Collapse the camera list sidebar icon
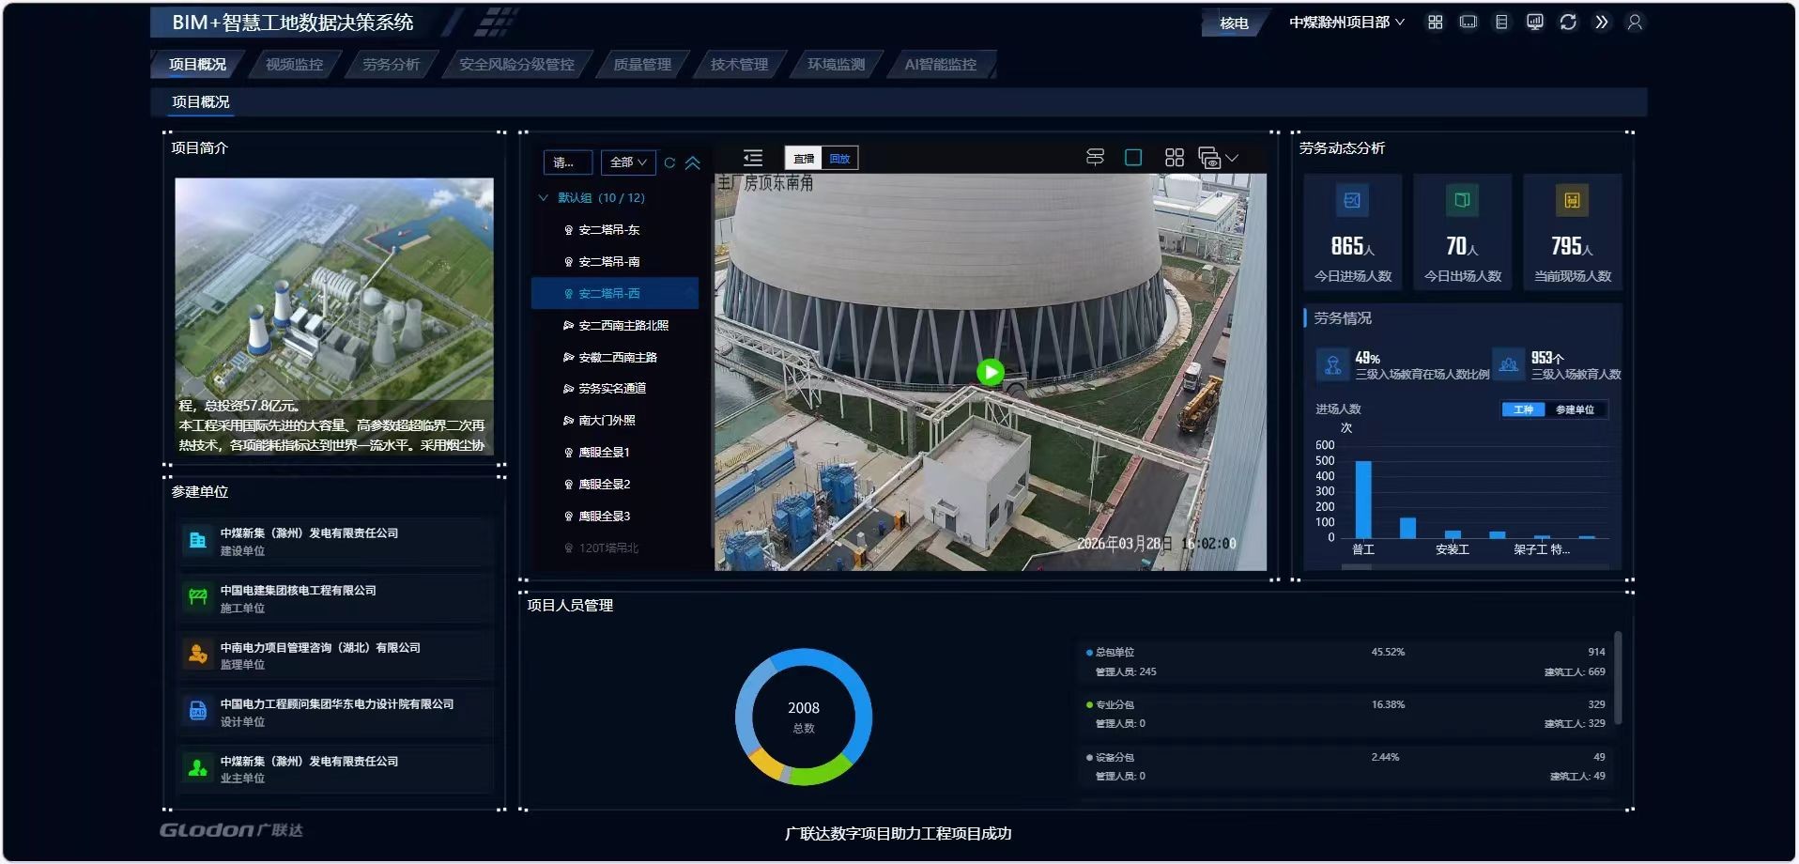 [753, 158]
